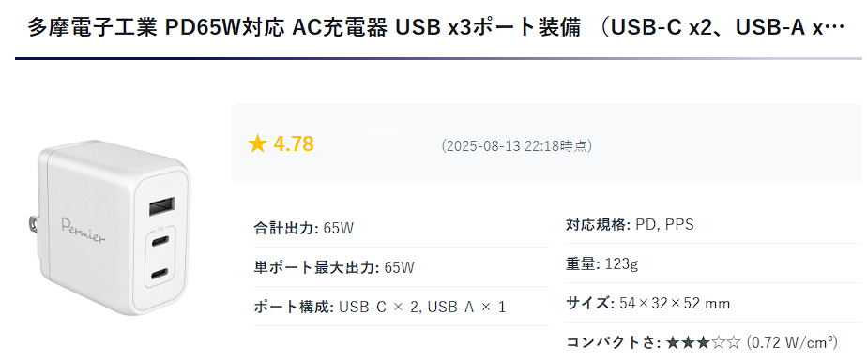Click the 2025-08-13 22:18 timestamp text
Screen dimensions: 867x360
(x=516, y=145)
